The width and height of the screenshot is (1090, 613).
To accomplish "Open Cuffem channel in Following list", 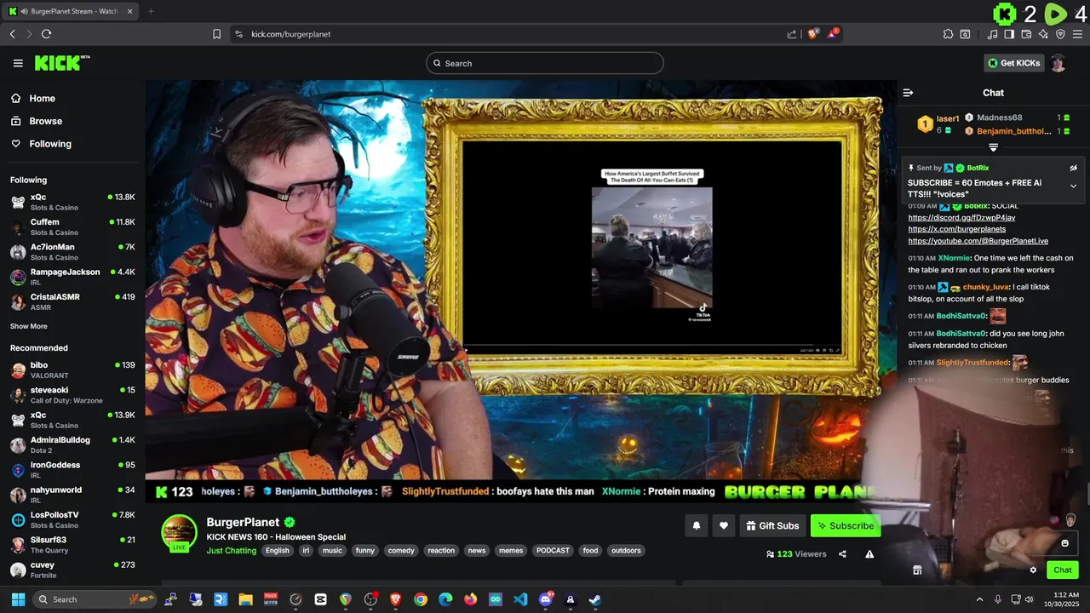I will (72, 226).
